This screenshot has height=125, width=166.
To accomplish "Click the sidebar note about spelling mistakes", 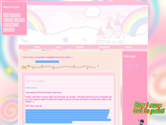I will 133,67.
